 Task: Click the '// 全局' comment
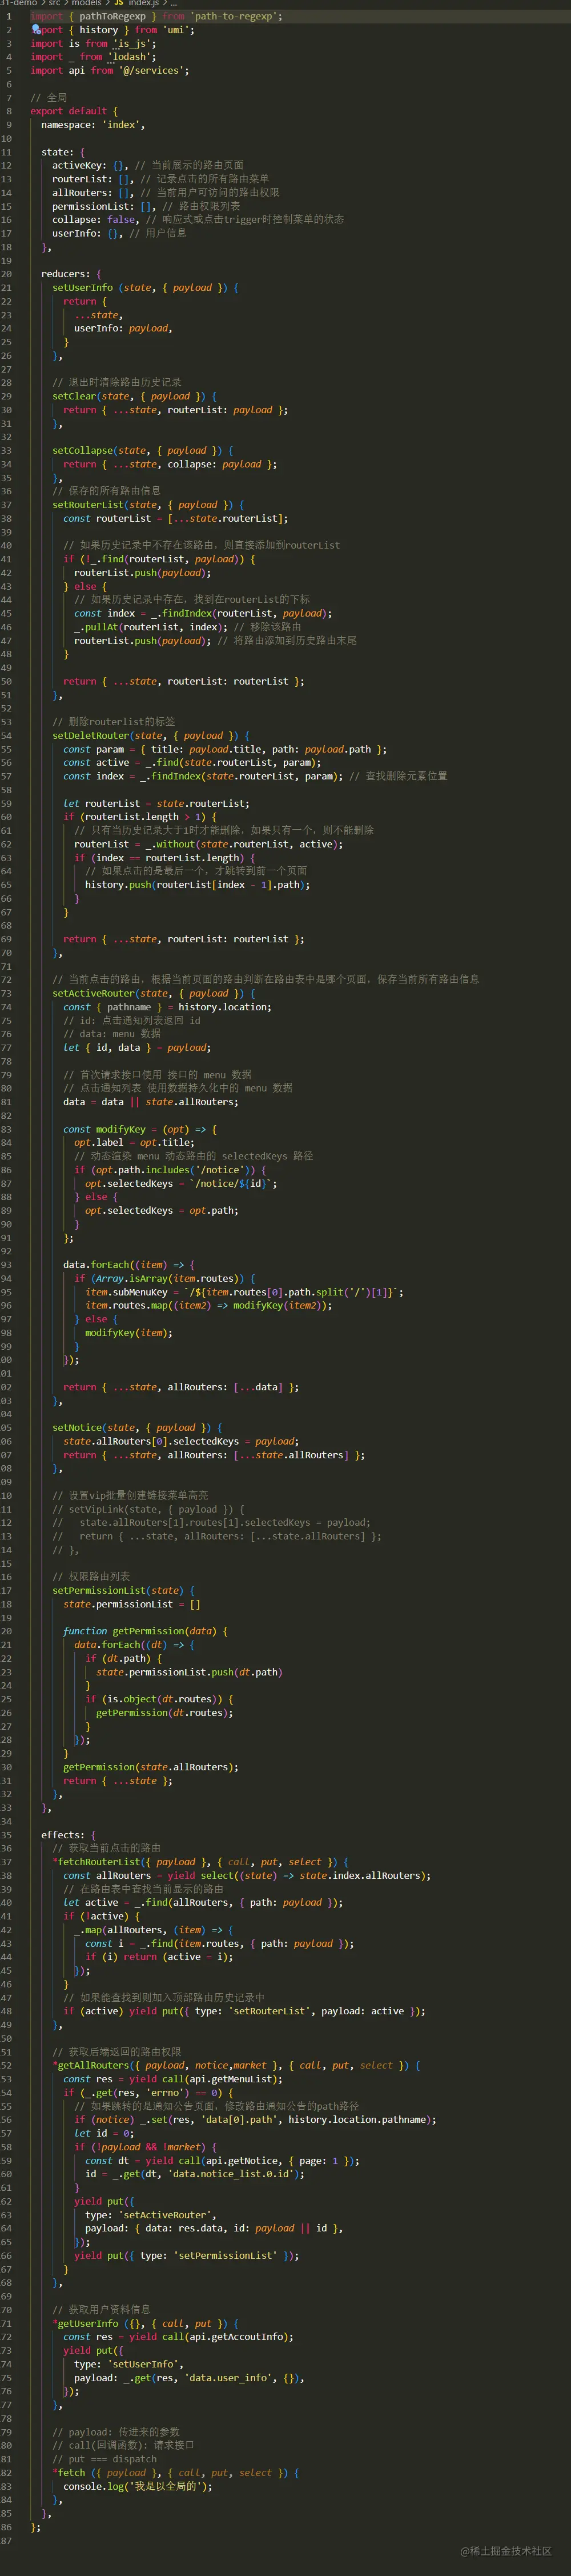click(49, 98)
